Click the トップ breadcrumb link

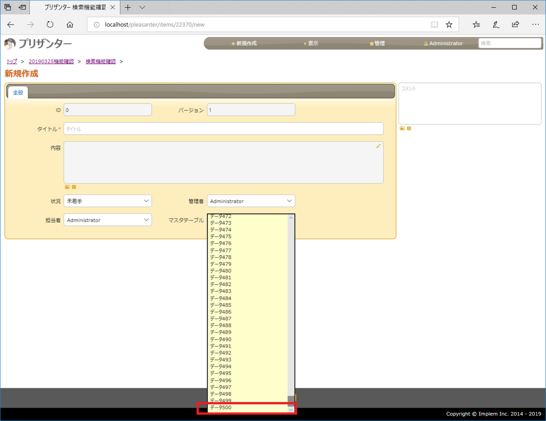[12, 61]
